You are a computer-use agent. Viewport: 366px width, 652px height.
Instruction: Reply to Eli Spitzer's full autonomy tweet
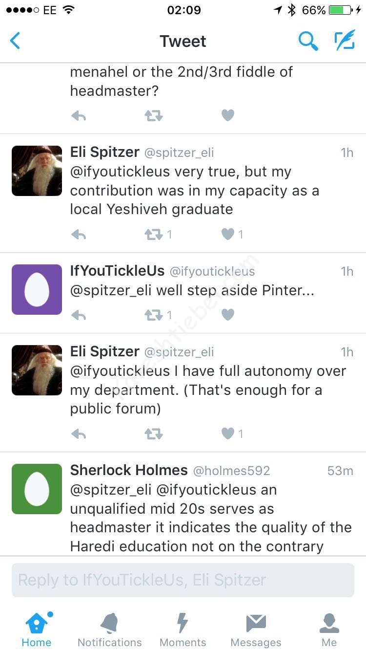79,434
